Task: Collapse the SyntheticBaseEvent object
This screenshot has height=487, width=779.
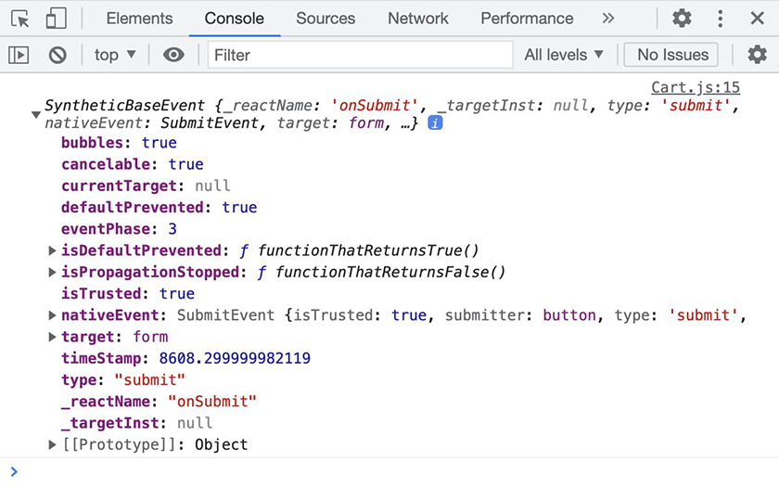Action: coord(36,114)
